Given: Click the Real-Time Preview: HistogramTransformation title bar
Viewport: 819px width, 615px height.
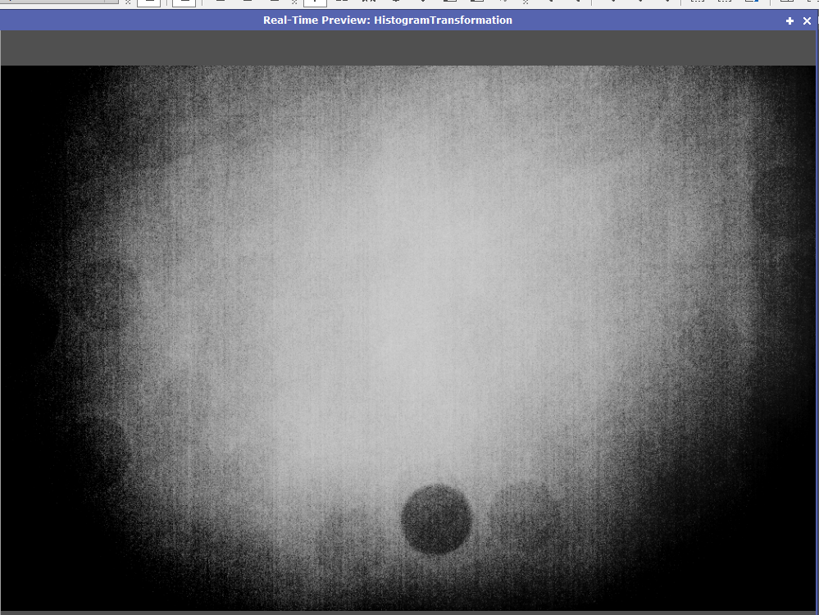Looking at the screenshot, I should coord(385,20).
